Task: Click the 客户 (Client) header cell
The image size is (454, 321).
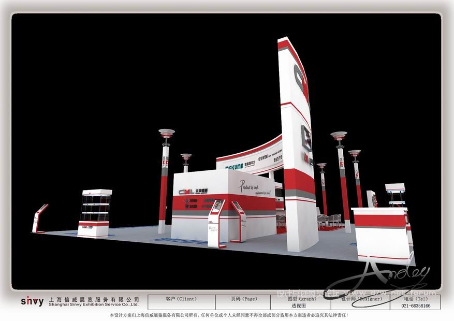Action: coord(182,299)
